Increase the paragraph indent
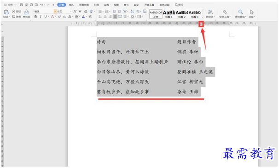 (x=119, y=12)
